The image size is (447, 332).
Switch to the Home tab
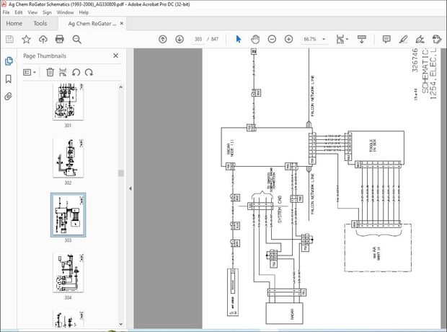pyautogui.click(x=14, y=23)
